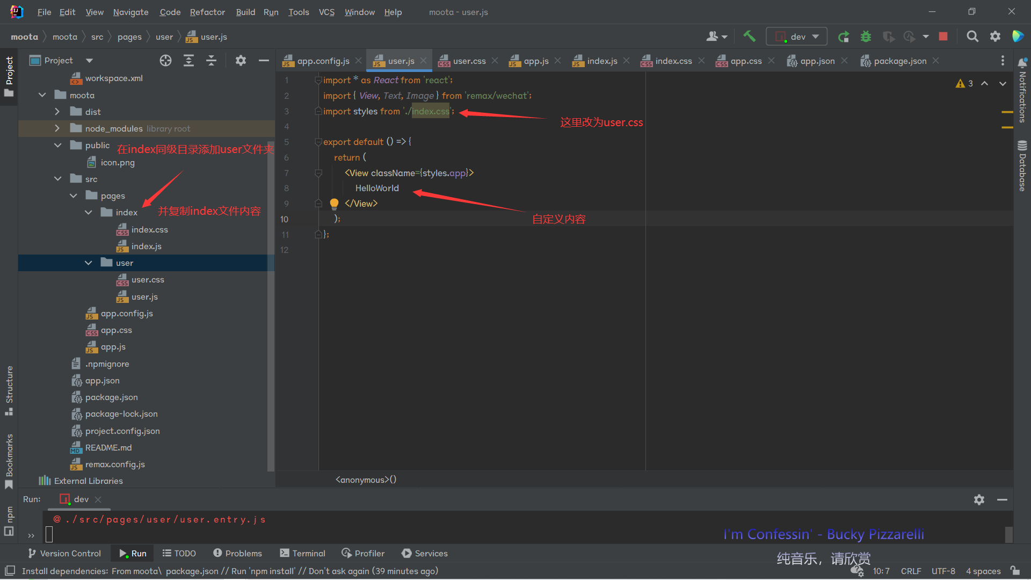Click the green Debug bug icon

point(866,37)
